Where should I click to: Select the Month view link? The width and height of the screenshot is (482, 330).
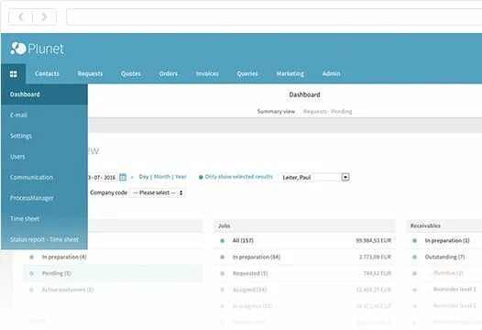click(162, 177)
